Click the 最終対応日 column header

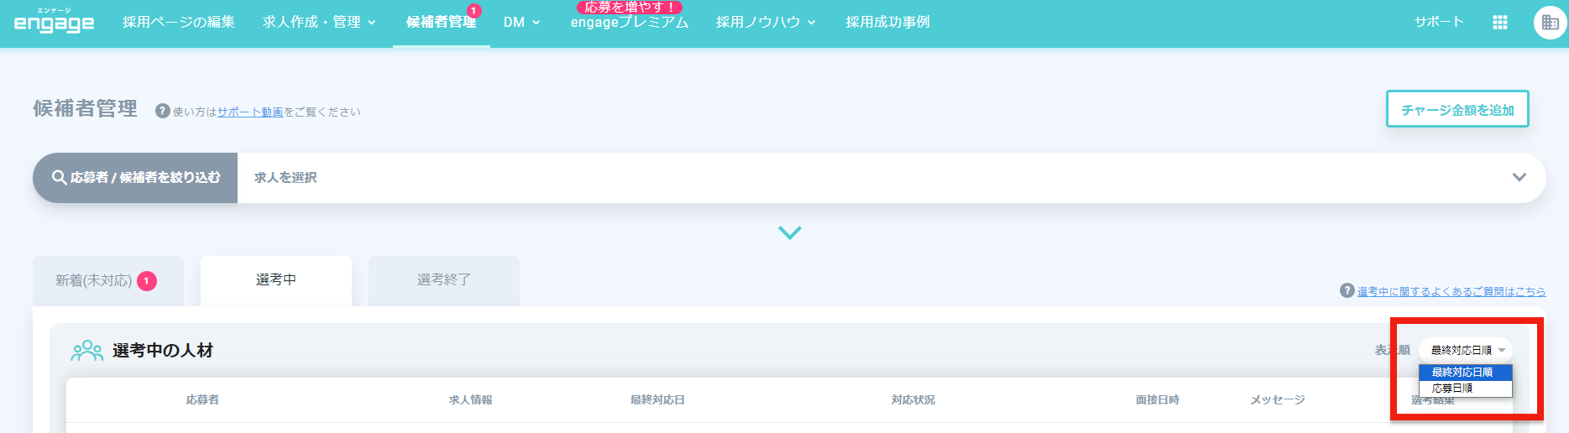(x=657, y=400)
